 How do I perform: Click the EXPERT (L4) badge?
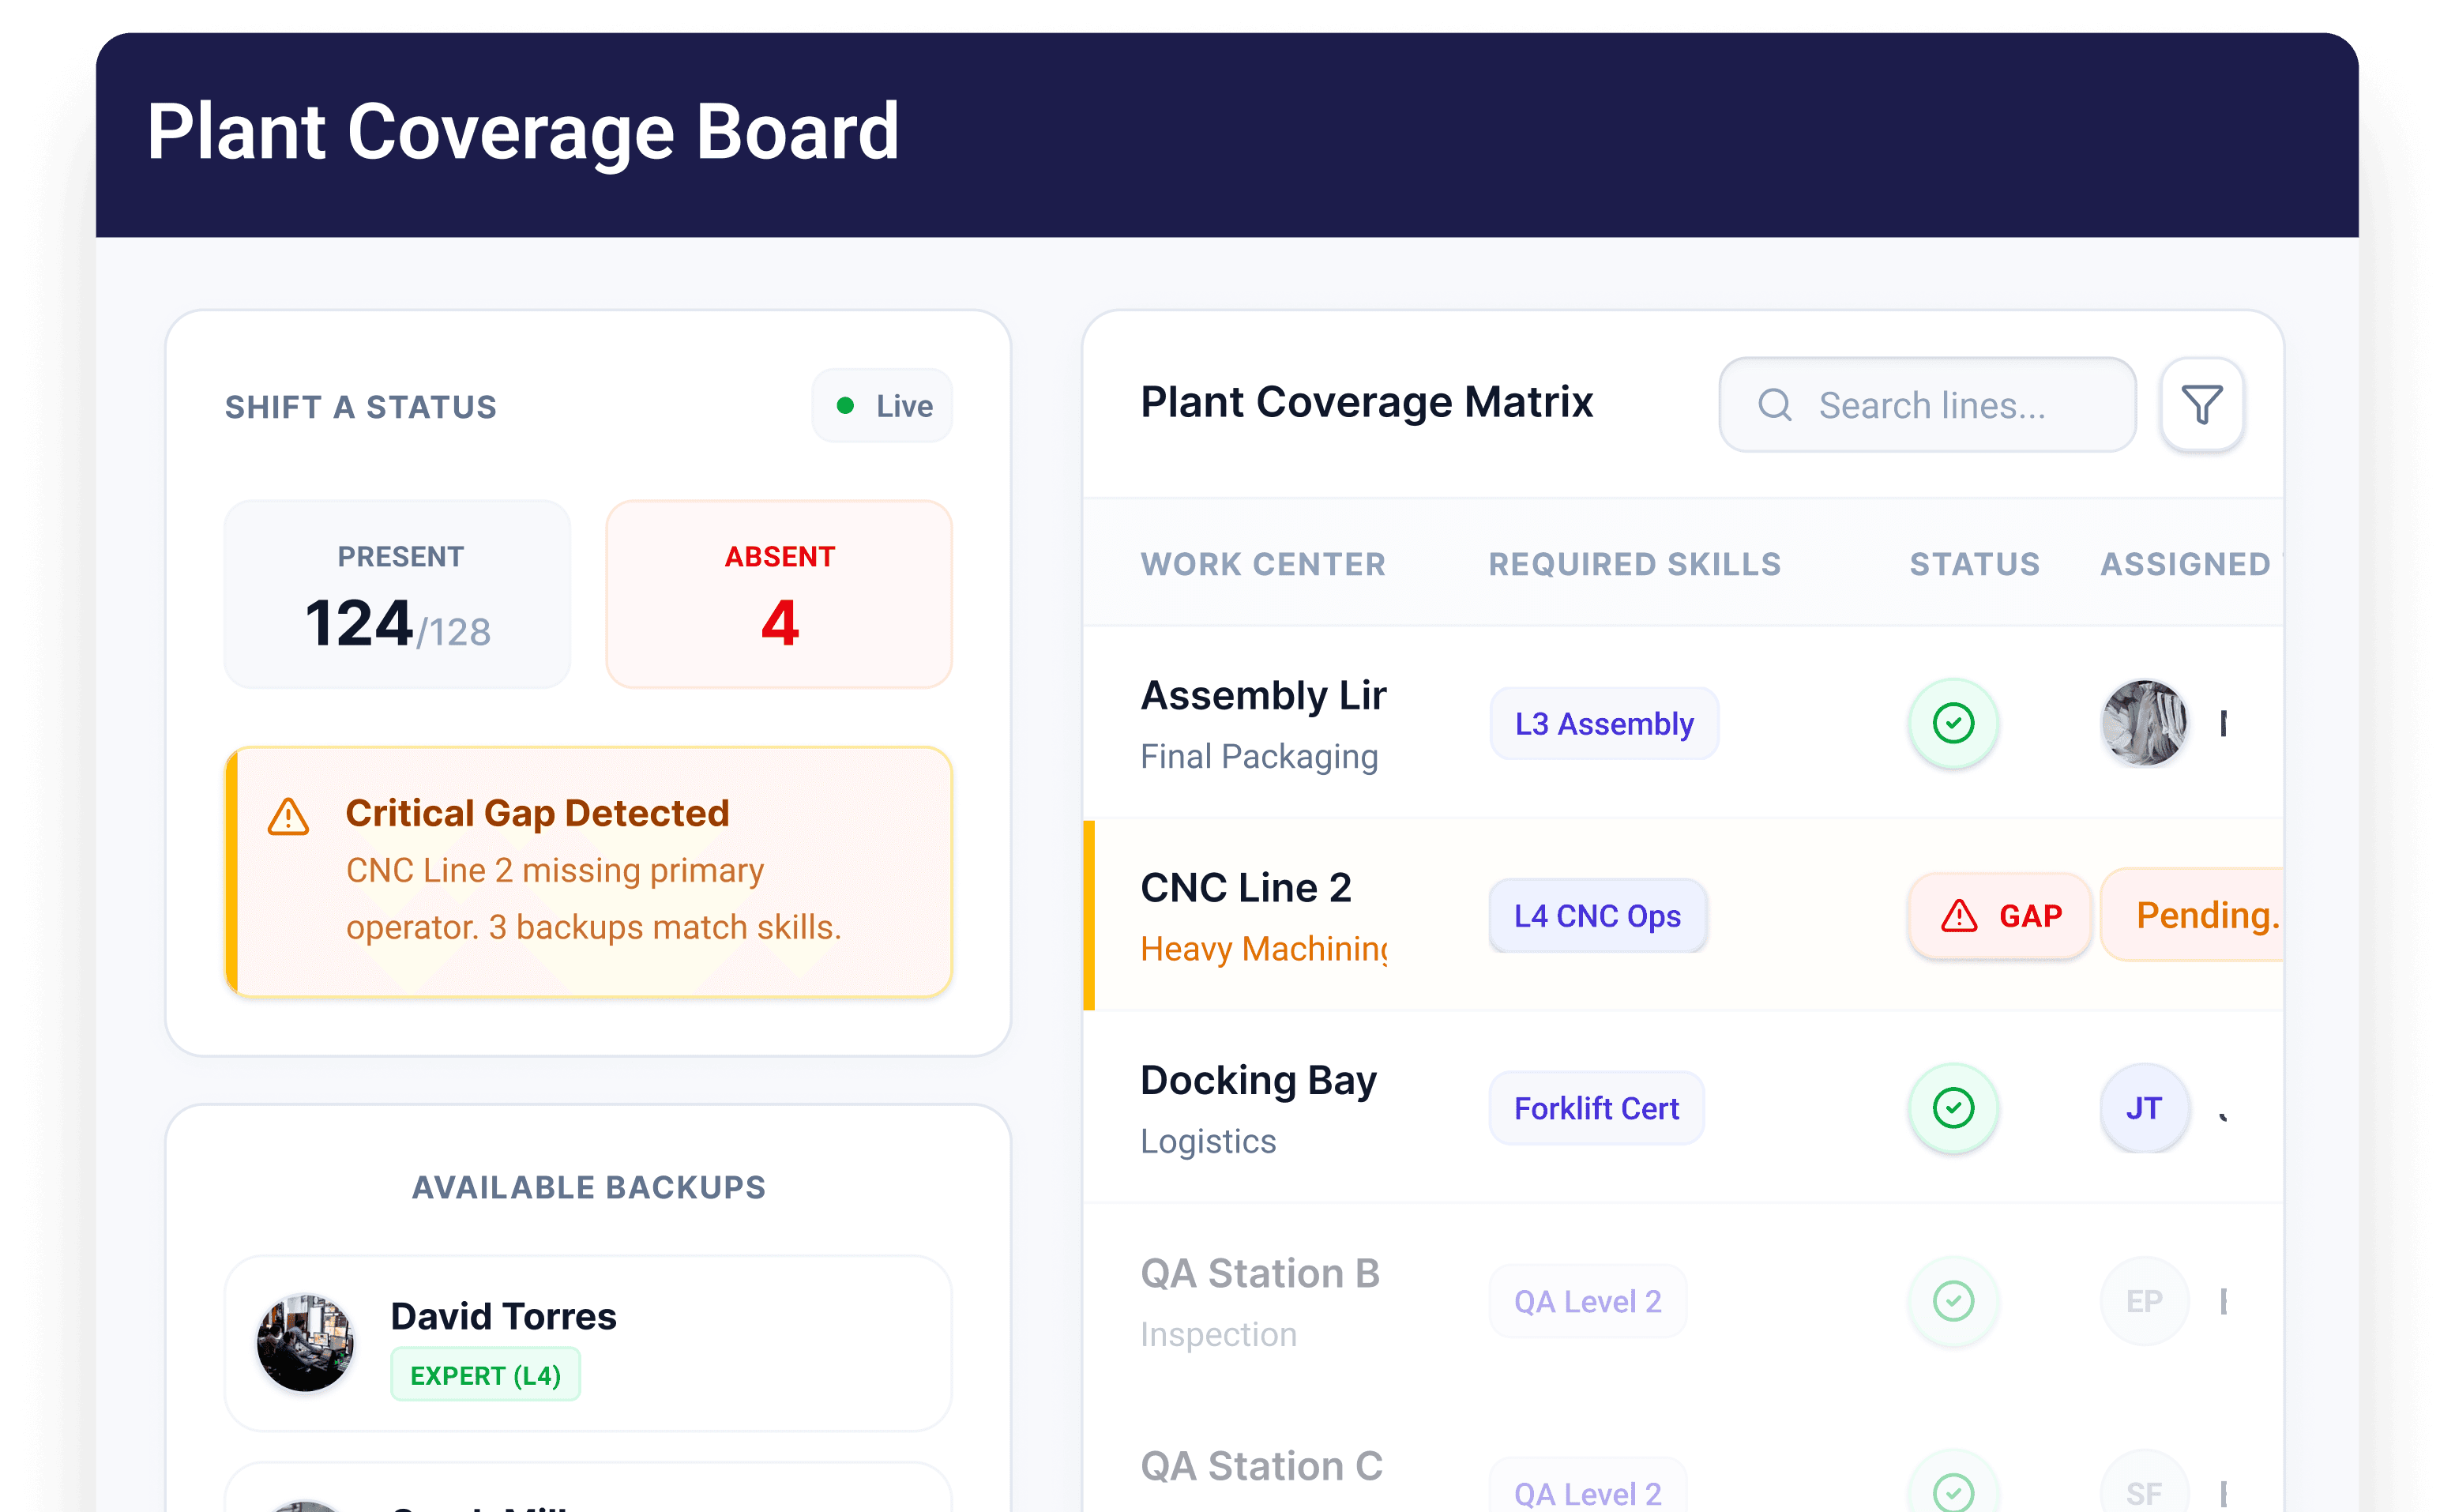[x=486, y=1375]
